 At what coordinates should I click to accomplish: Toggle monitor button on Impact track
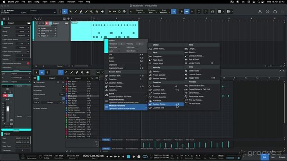pyautogui.click(x=50, y=23)
